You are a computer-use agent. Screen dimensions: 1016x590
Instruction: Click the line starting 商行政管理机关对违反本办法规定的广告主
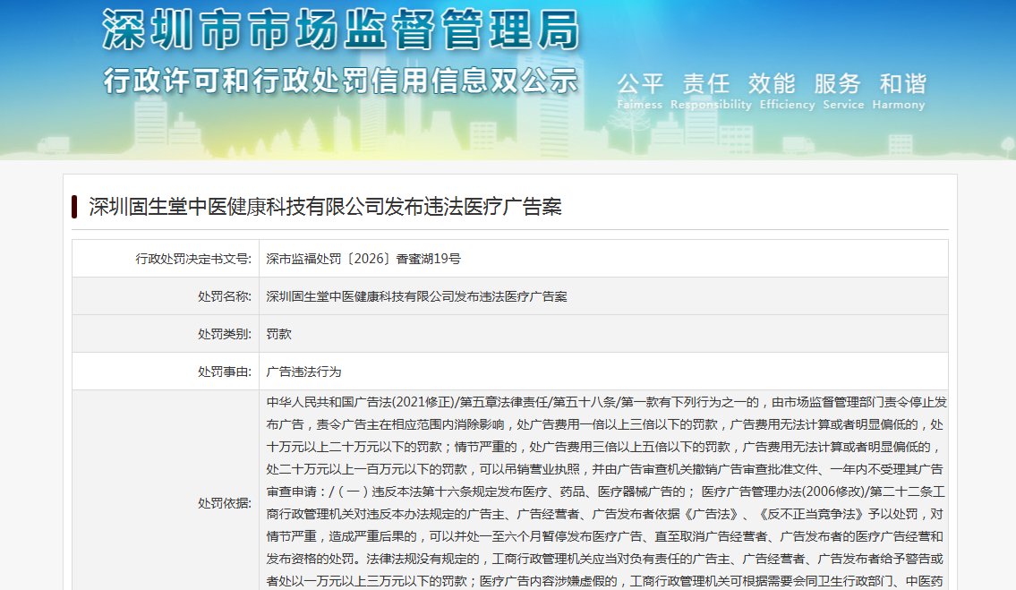coord(604,514)
